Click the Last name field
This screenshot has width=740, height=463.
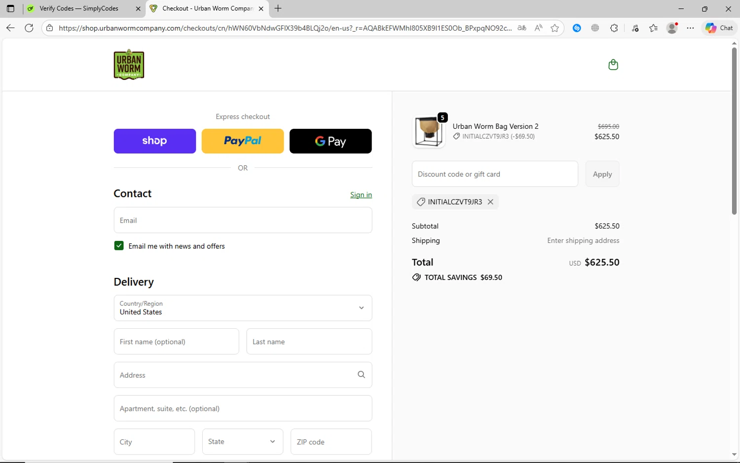click(x=309, y=342)
